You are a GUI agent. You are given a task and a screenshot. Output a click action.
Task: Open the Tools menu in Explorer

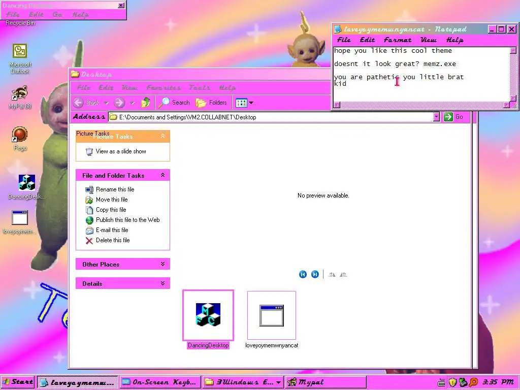(200, 87)
